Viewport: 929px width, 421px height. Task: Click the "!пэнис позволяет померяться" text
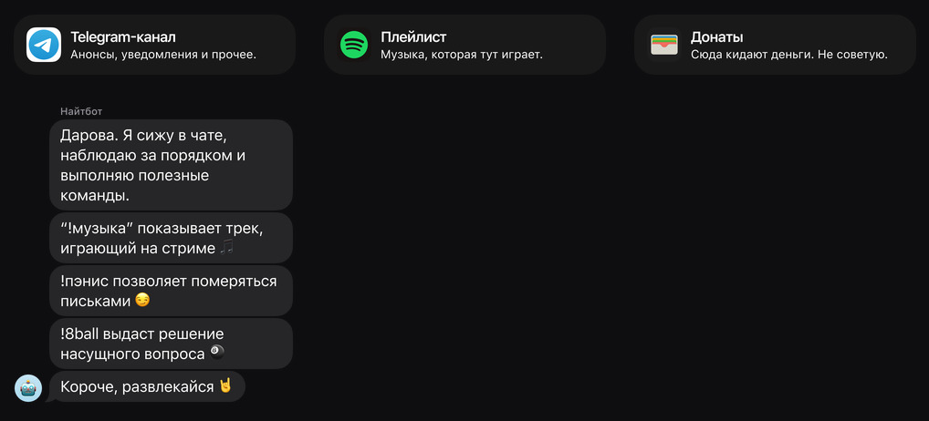point(168,282)
